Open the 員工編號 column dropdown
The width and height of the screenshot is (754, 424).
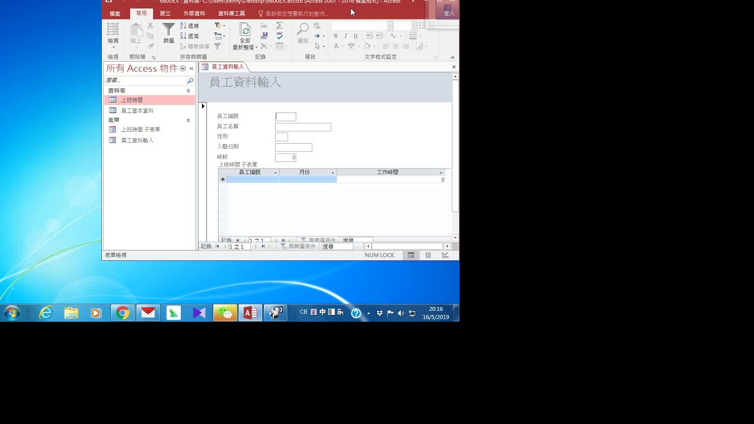click(x=275, y=173)
